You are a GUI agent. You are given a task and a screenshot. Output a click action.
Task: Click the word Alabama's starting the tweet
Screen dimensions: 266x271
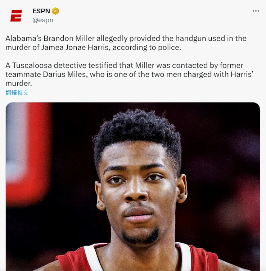click(23, 38)
